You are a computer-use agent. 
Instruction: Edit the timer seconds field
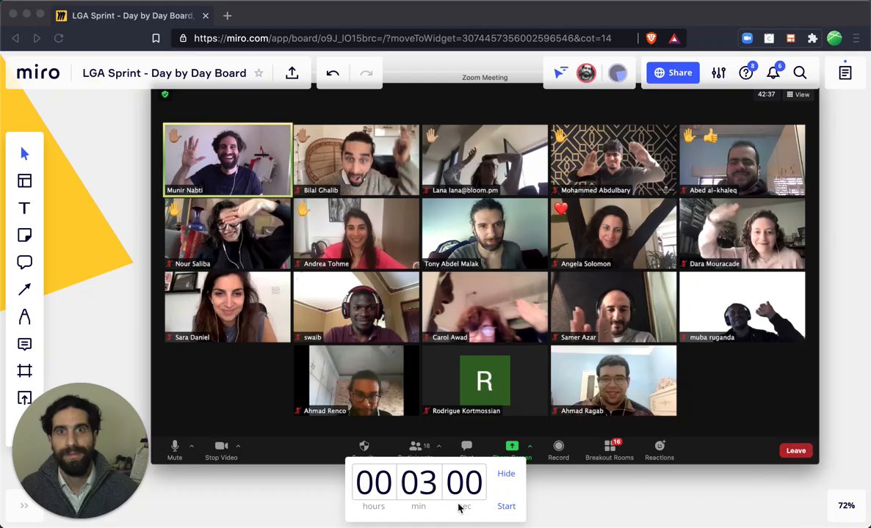tap(464, 482)
